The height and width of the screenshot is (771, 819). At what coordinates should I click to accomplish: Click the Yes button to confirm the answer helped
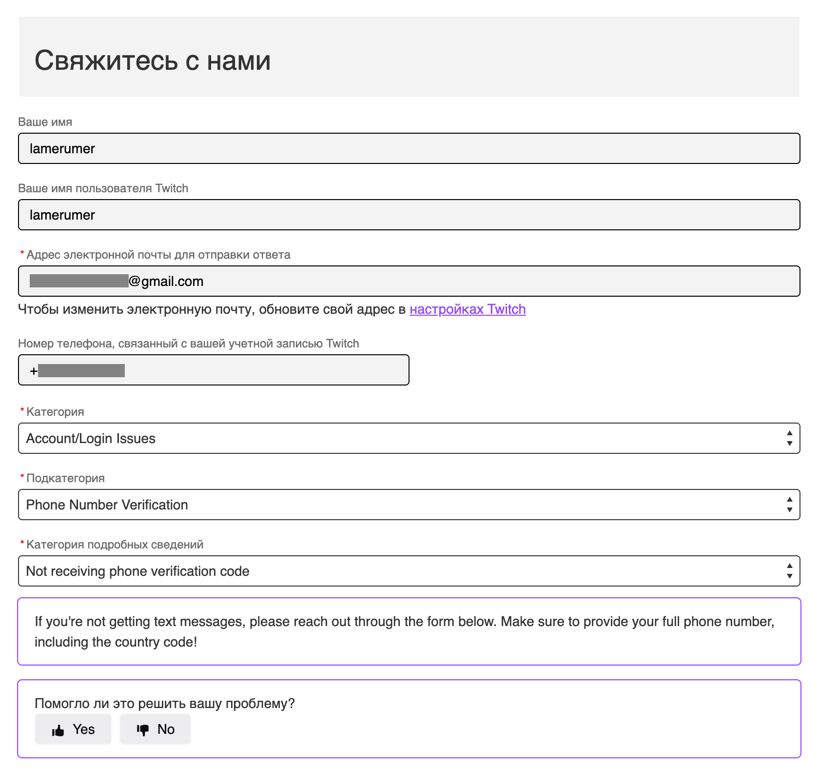point(73,730)
